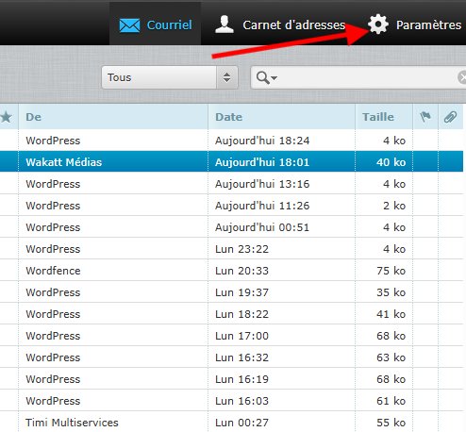Screen dimensions: 466x432
Task: Click the star column header icon
Action: click(x=6, y=117)
